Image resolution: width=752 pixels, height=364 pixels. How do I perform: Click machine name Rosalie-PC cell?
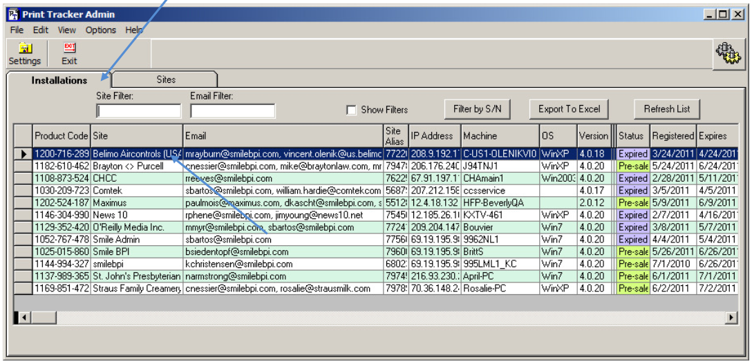click(500, 288)
